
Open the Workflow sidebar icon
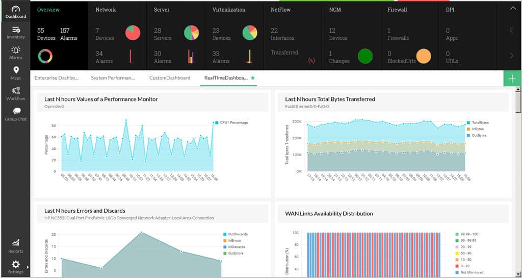(x=16, y=91)
